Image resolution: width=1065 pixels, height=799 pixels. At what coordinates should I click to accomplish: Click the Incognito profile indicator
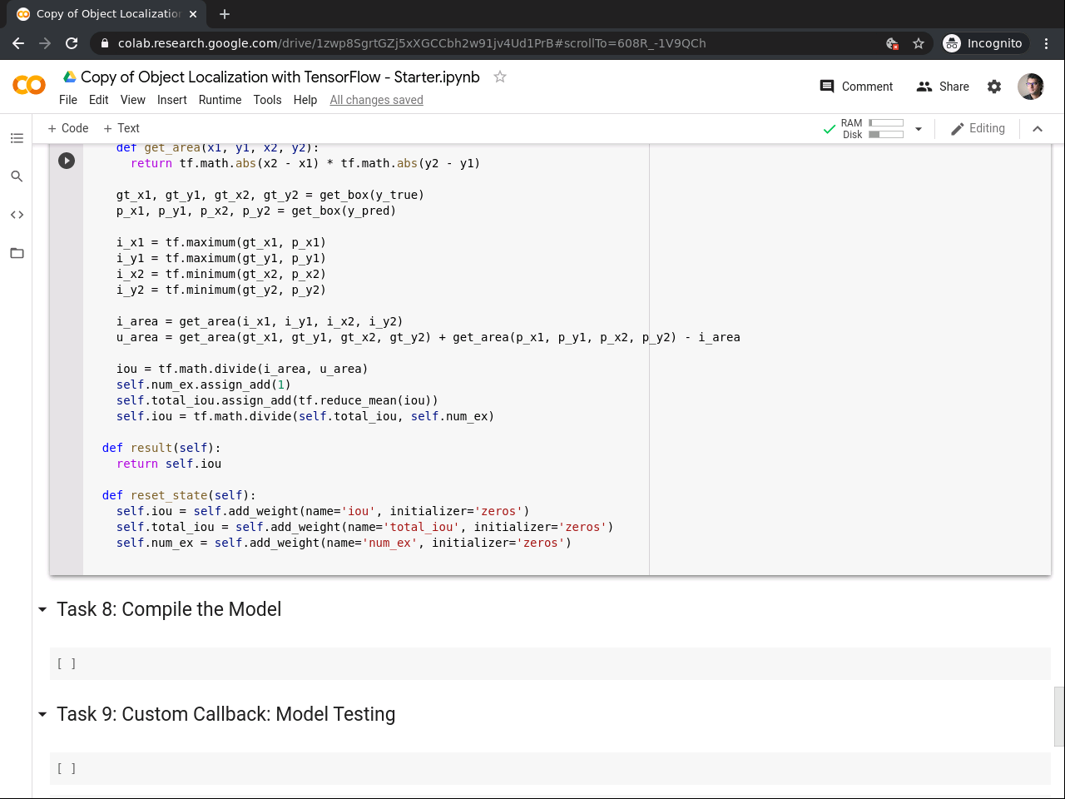[983, 43]
